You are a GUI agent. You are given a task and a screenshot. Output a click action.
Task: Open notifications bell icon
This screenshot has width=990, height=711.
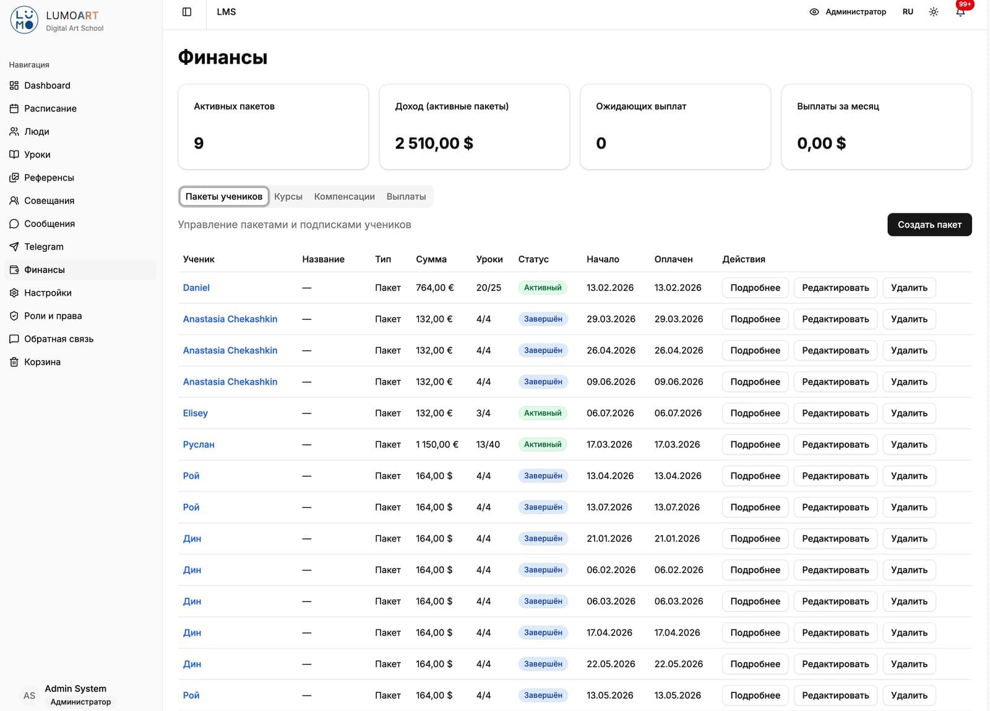click(x=960, y=12)
